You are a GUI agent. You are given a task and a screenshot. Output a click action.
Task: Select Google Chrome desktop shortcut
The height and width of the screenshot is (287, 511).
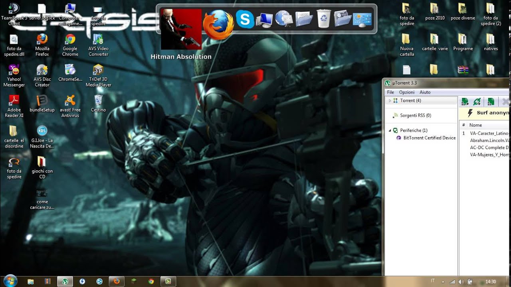point(70,45)
